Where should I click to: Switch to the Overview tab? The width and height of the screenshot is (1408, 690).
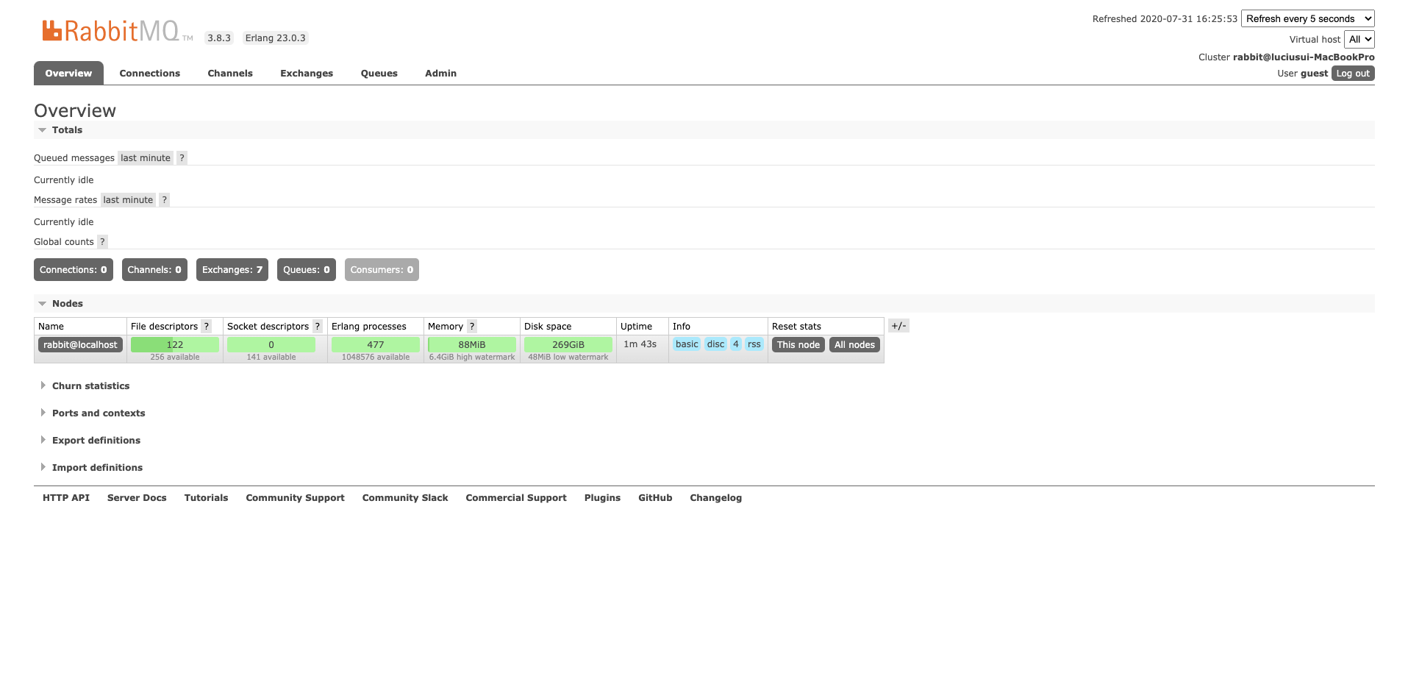pyautogui.click(x=68, y=74)
